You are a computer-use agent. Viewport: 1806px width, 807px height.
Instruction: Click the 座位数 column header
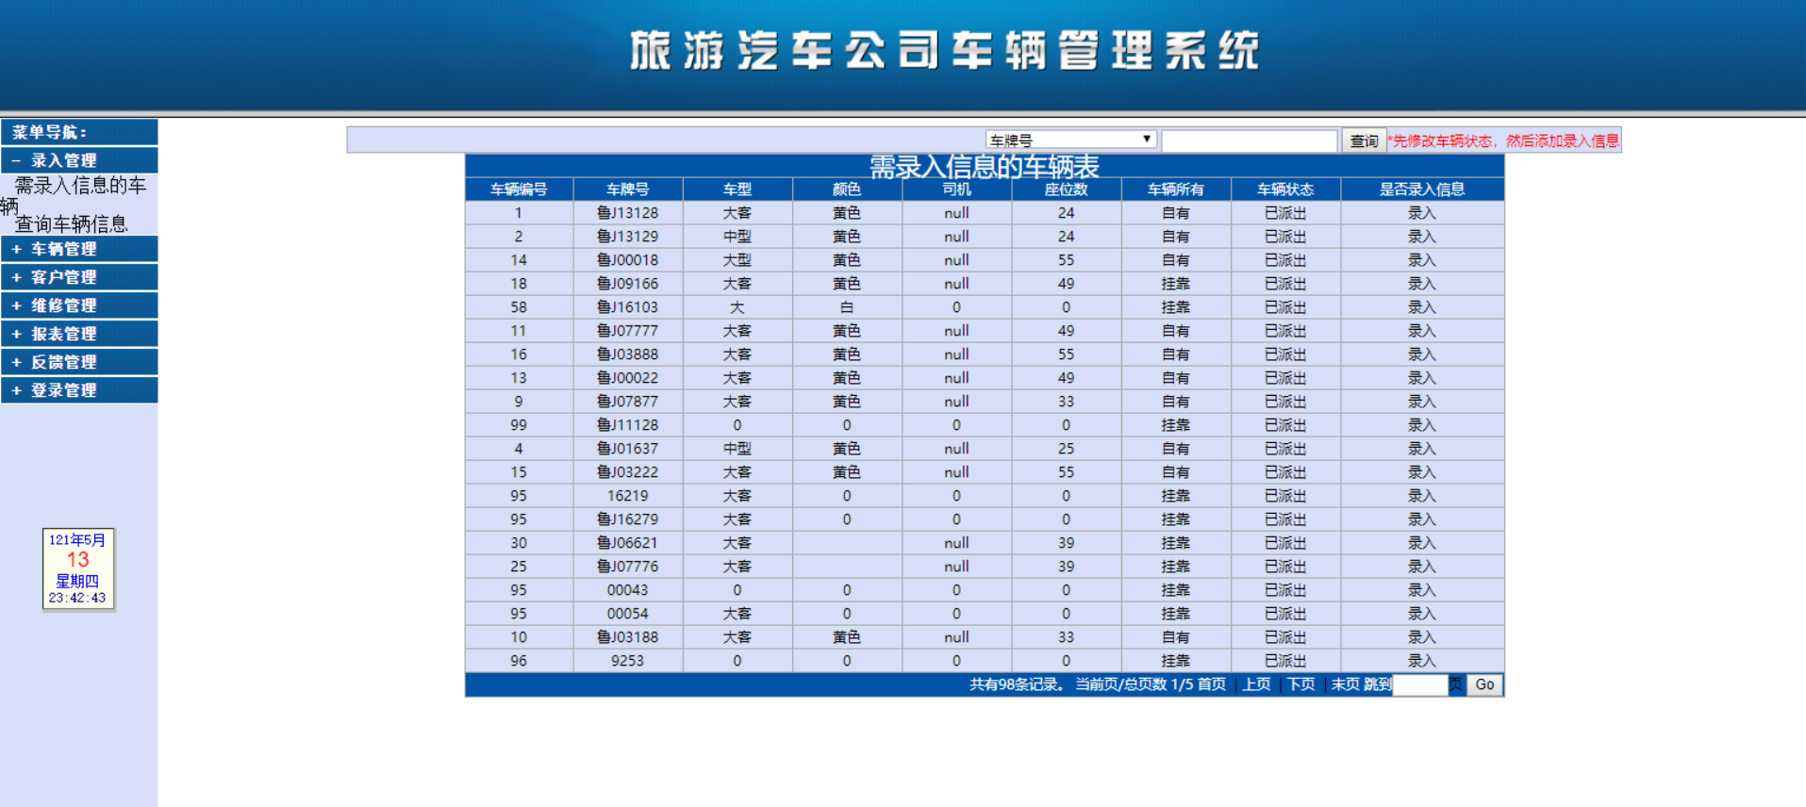(x=1066, y=189)
